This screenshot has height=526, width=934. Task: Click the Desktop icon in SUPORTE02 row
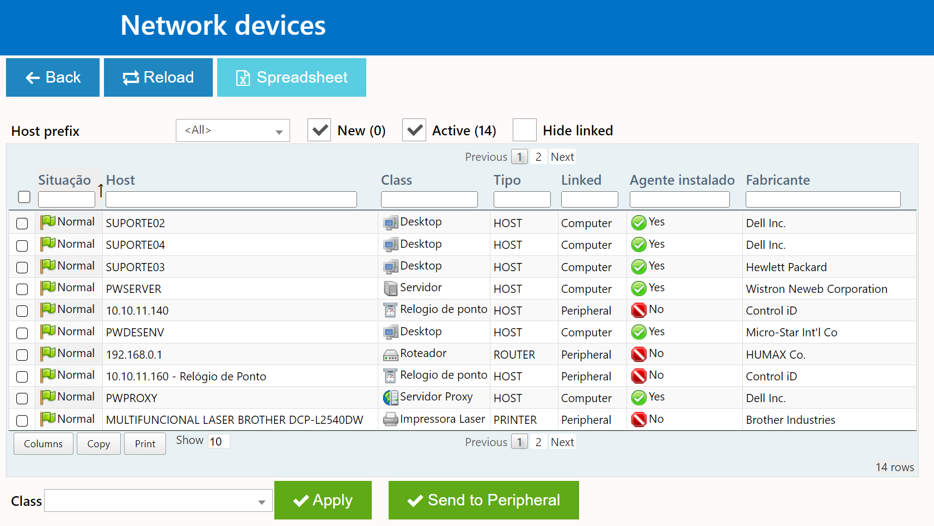[390, 223]
